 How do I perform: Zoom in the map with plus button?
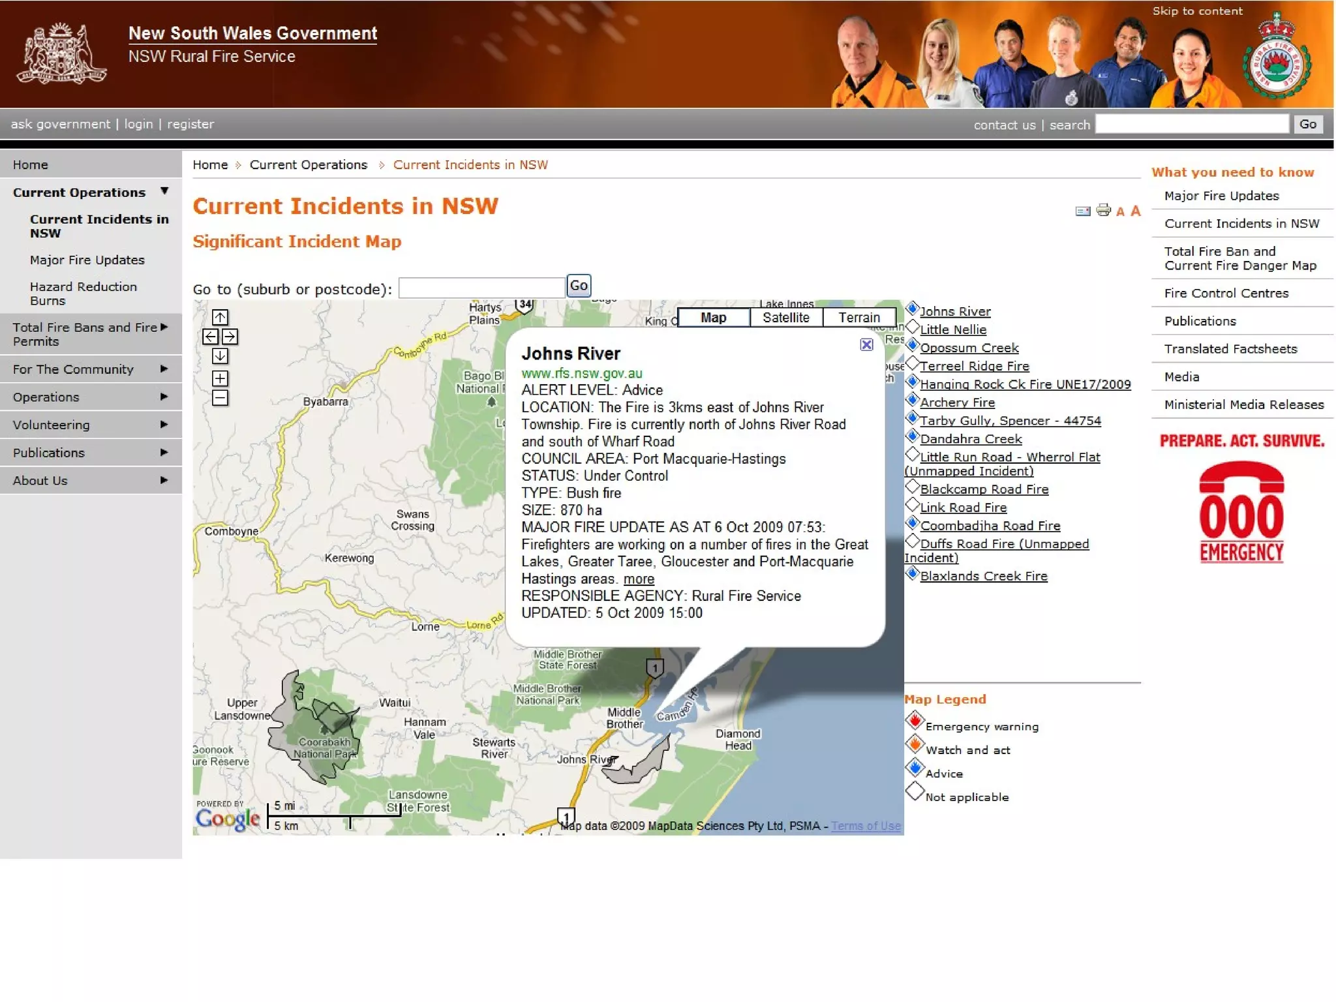(220, 378)
